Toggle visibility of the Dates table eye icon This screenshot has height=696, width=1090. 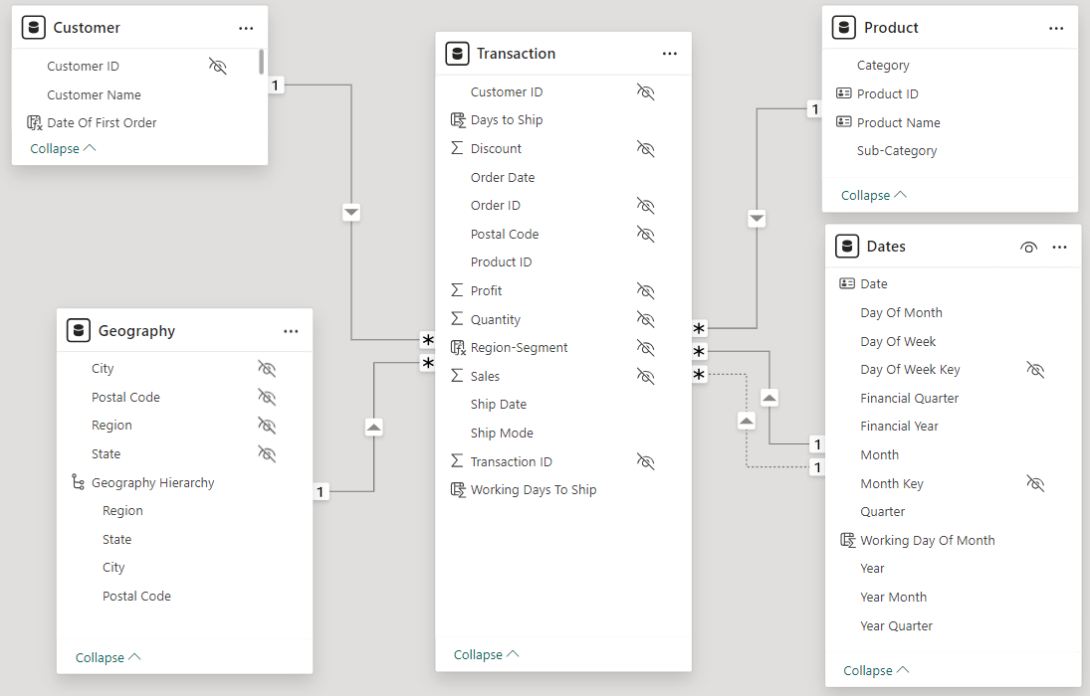pyautogui.click(x=1029, y=248)
